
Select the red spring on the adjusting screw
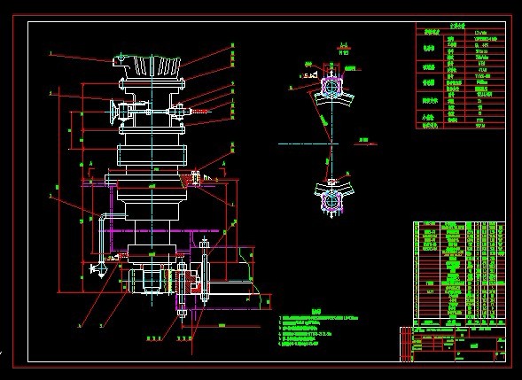pyautogui.click(x=199, y=111)
